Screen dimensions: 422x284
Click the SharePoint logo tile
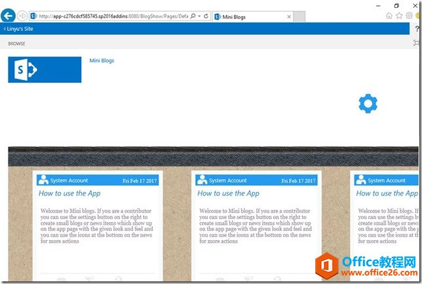(x=45, y=70)
